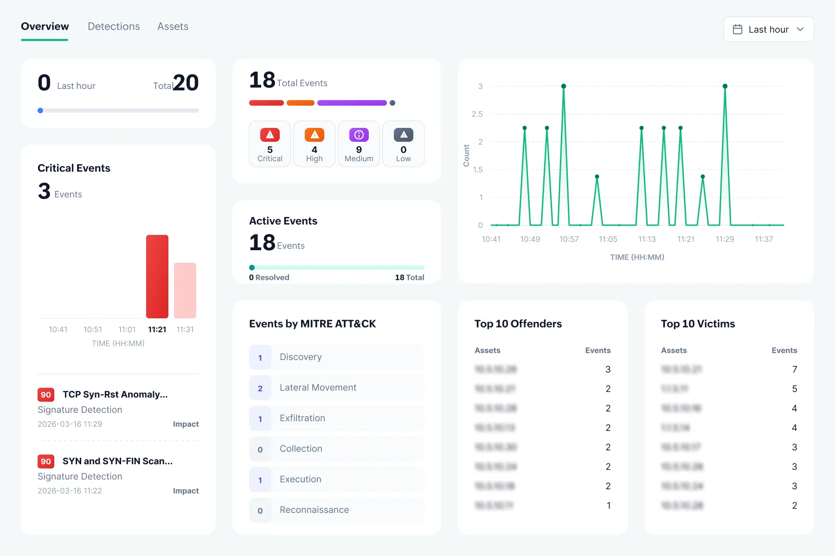The height and width of the screenshot is (556, 835).
Task: Click the Execution tactic entry
Action: tap(336, 480)
